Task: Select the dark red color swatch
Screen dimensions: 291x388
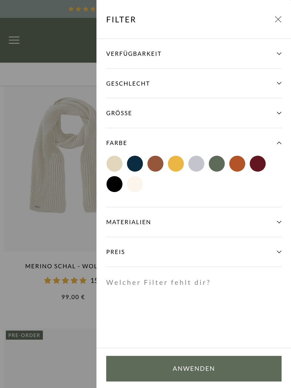Action: (258, 164)
